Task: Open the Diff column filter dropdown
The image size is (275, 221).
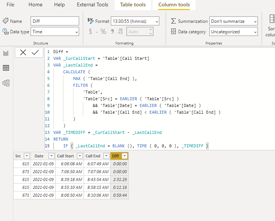Action: (125, 156)
